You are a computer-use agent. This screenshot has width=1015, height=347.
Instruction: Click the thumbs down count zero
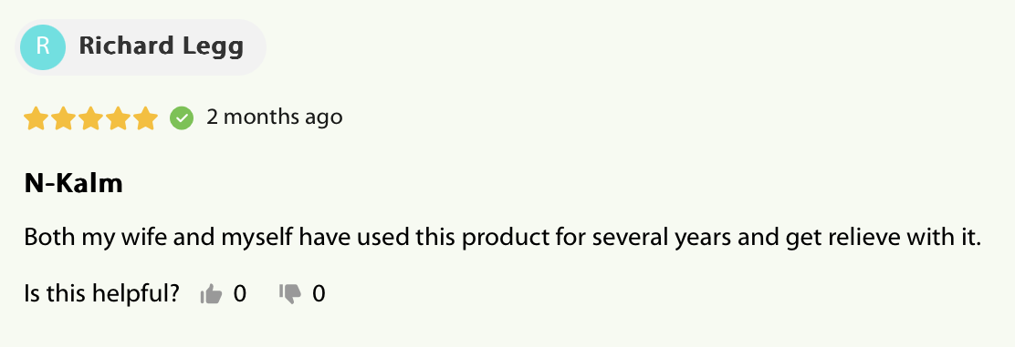319,294
